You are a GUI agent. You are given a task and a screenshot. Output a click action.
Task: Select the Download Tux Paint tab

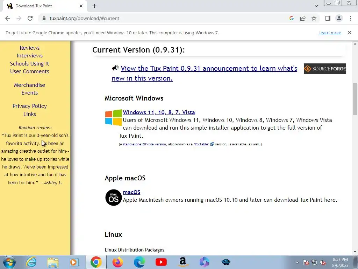pos(44,6)
